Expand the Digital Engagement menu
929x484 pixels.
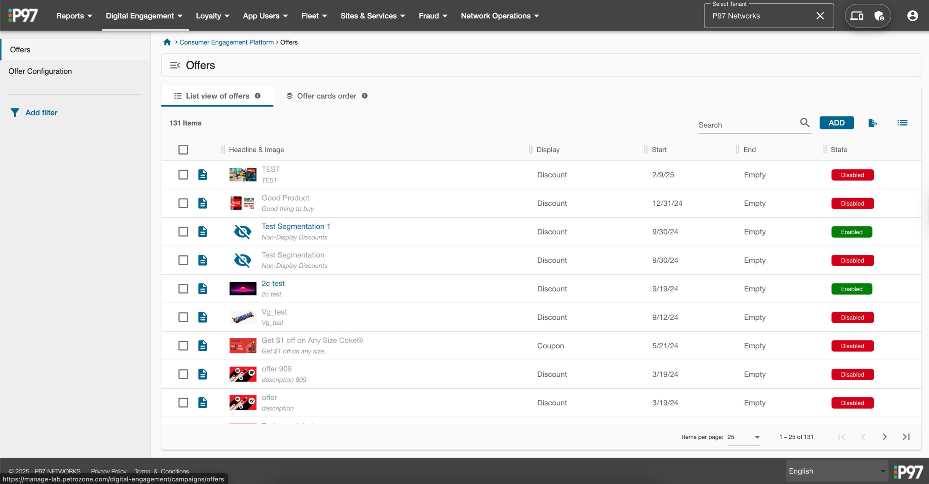point(144,16)
